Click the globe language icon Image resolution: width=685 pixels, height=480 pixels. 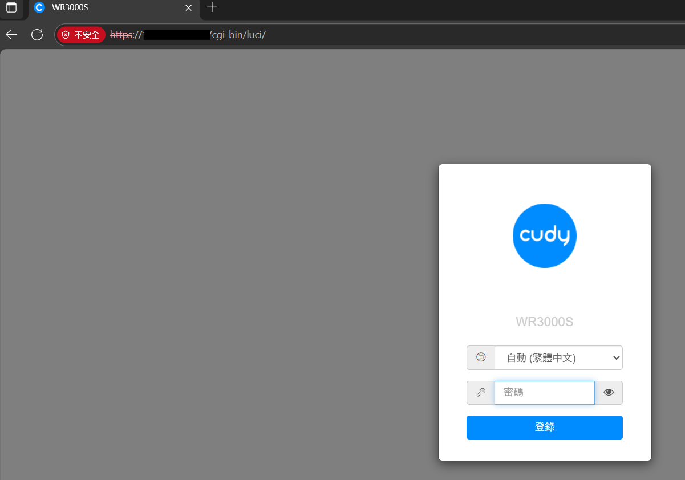481,357
